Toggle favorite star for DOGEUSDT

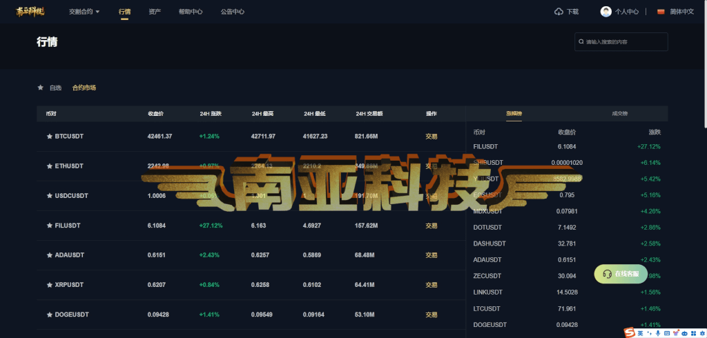(50, 315)
